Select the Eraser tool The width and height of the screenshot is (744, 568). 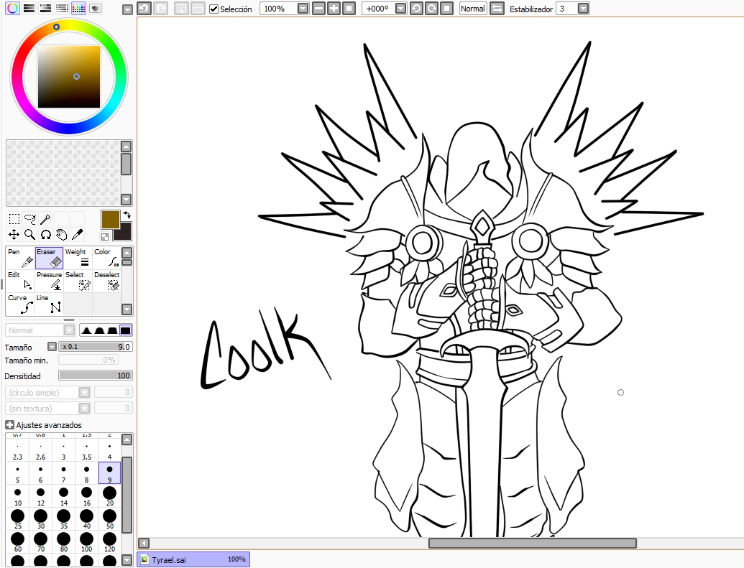point(49,258)
